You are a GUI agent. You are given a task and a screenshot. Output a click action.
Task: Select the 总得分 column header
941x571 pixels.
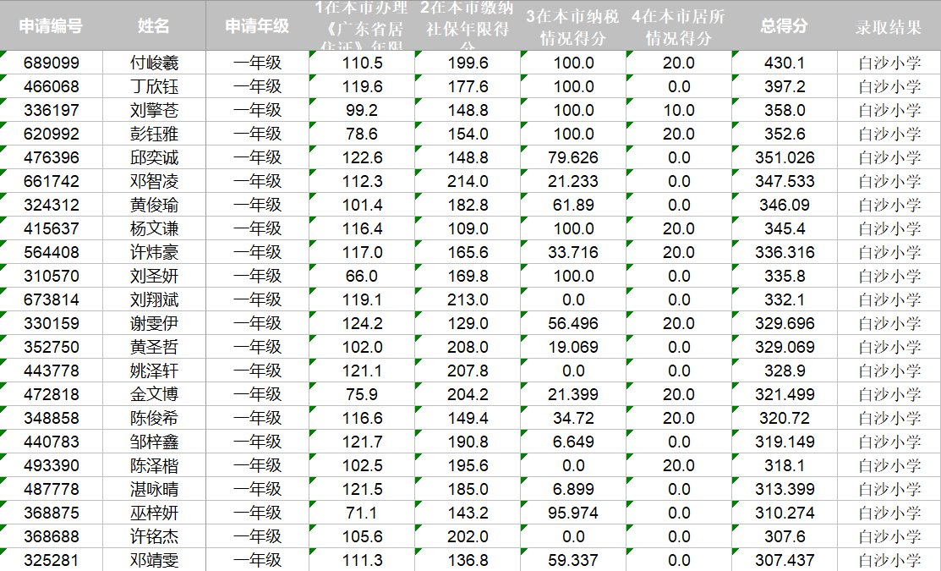tap(784, 26)
